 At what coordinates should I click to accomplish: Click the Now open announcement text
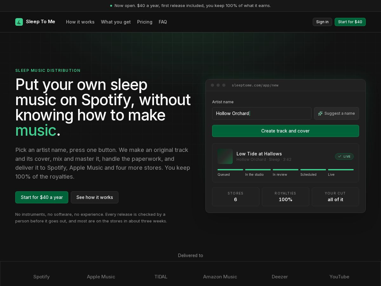coord(193,6)
